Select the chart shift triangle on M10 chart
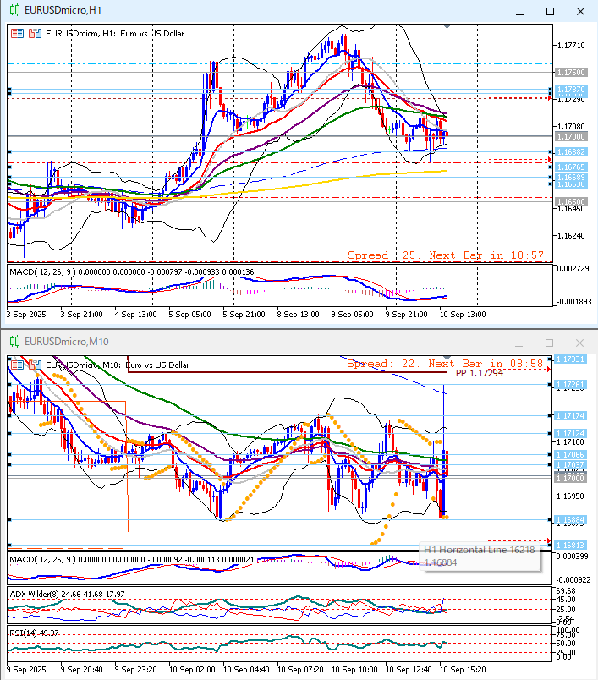Screen dimensions: 598x680 [447, 357]
